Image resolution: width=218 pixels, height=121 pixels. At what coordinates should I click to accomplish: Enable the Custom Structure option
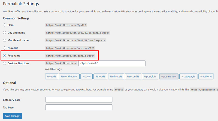(5, 63)
